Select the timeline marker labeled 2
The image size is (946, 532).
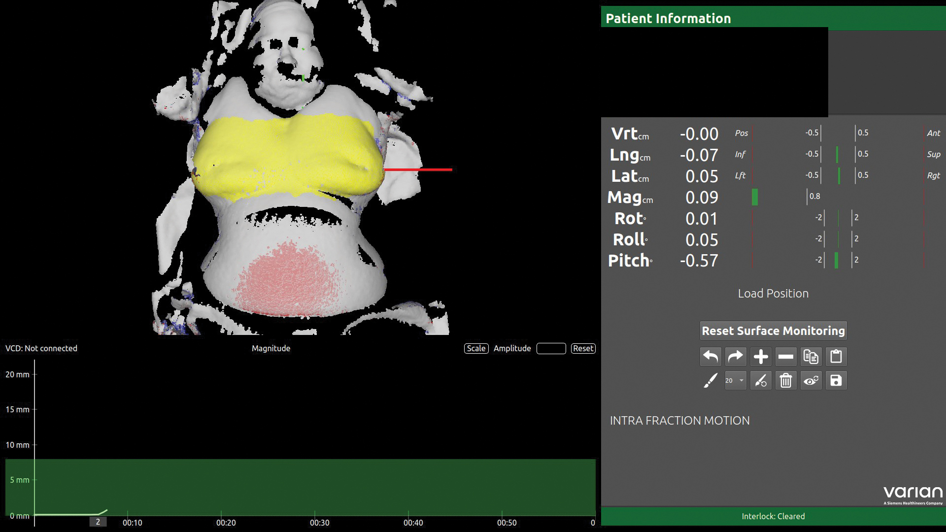pos(98,521)
